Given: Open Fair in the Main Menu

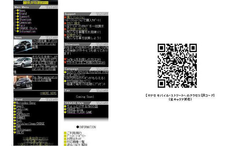Looking at the screenshot, I should 22,26.
